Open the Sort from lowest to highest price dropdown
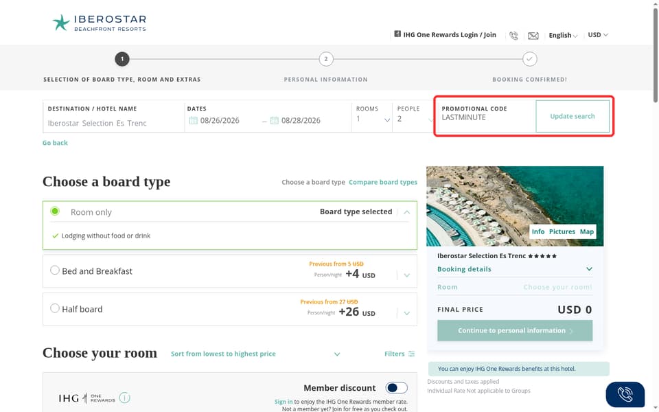Image resolution: width=659 pixels, height=412 pixels. 255,354
